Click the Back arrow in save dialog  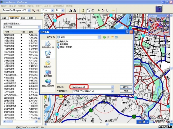point(104,37)
